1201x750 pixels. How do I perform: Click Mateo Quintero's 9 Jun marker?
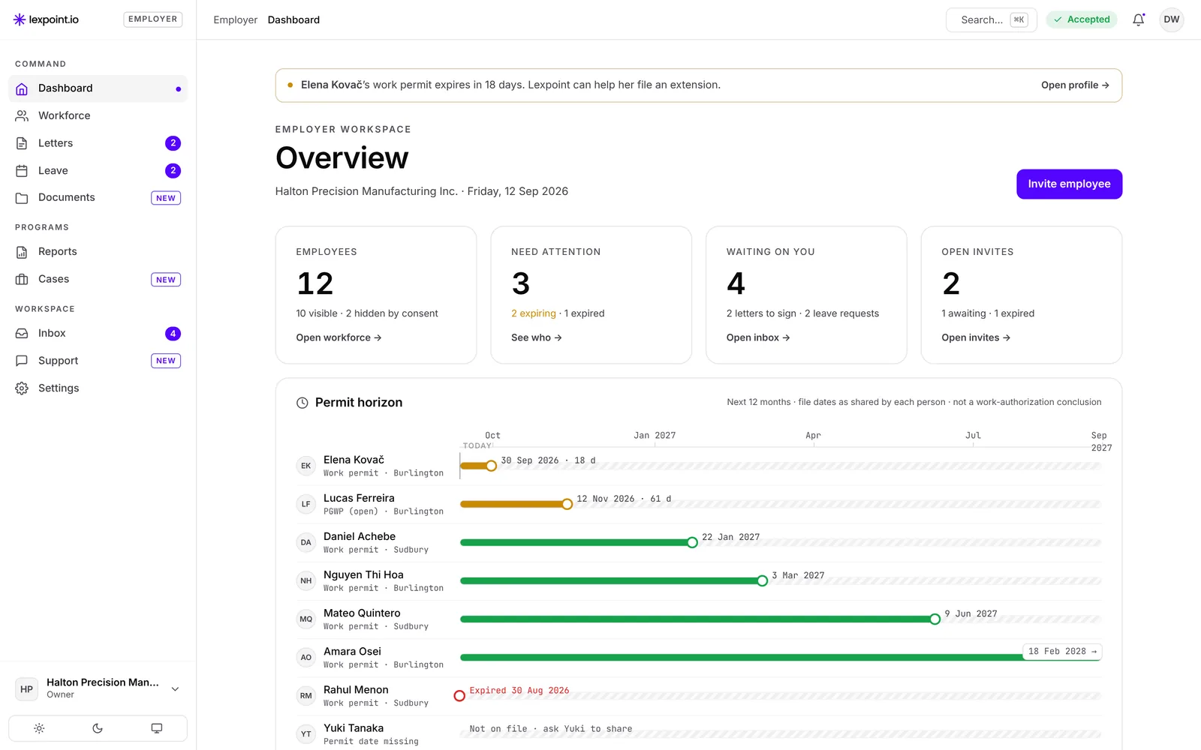(x=935, y=619)
